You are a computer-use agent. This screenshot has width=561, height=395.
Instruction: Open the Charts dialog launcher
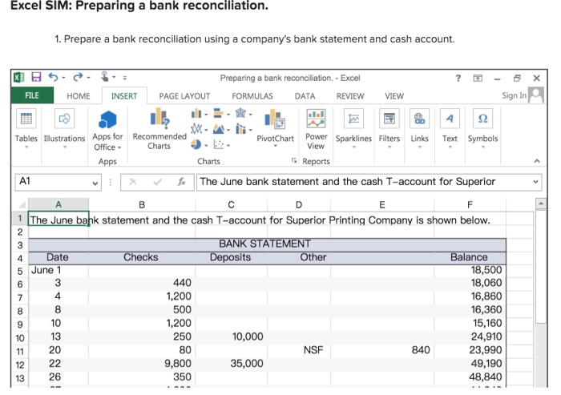[294, 161]
